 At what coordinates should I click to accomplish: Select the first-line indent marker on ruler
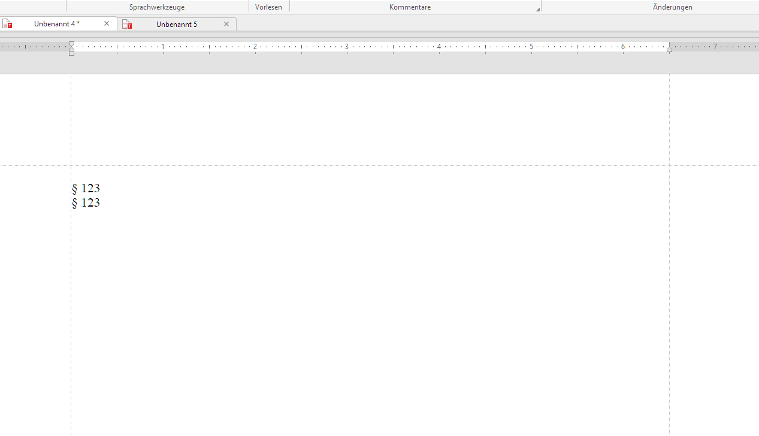pos(71,44)
